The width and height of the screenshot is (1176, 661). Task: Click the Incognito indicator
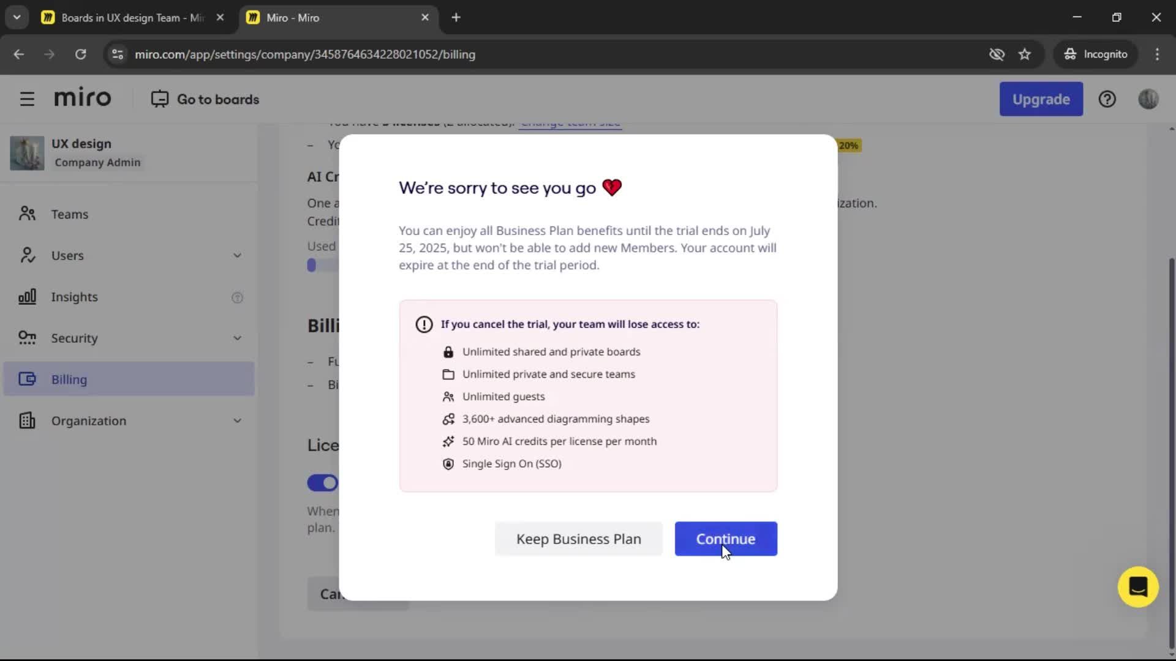[x=1096, y=54]
